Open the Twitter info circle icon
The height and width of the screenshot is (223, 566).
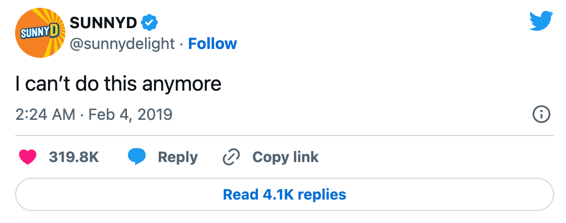click(541, 115)
